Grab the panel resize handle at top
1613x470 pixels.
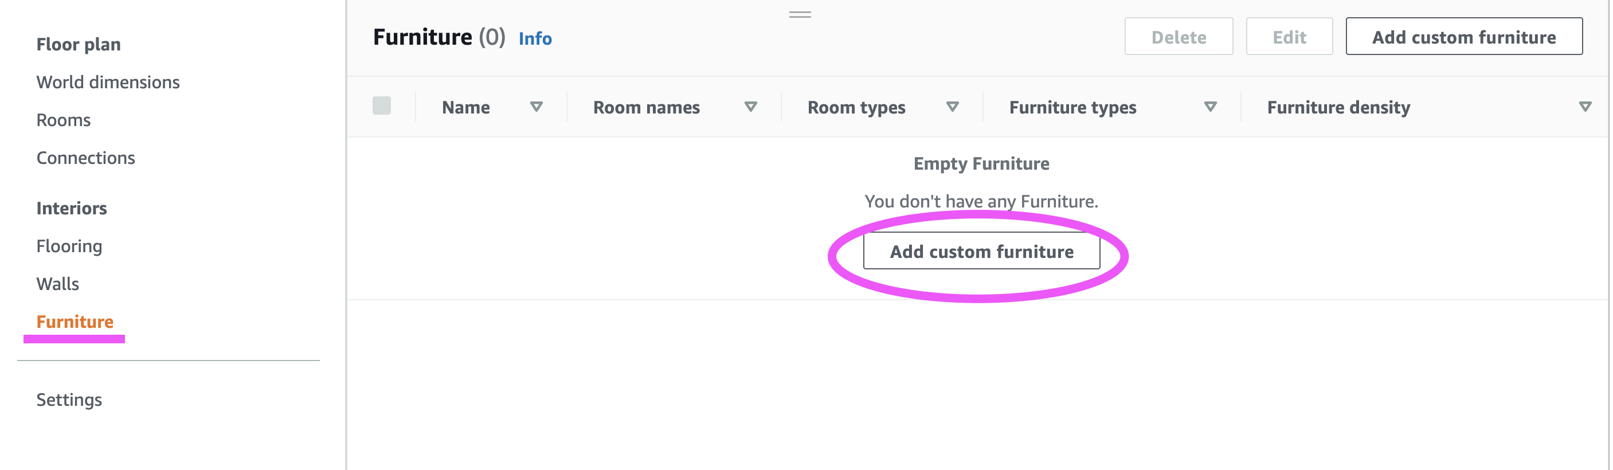click(800, 14)
